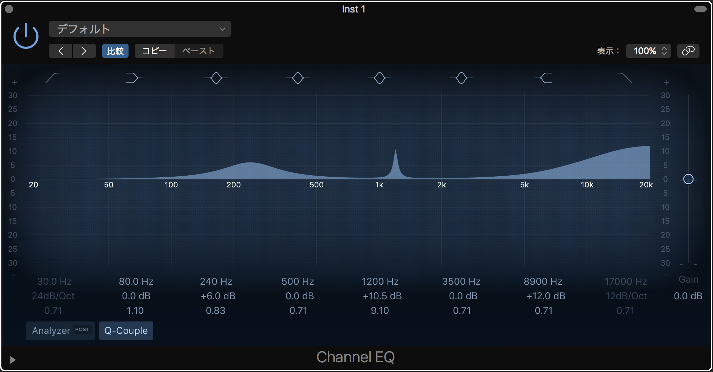The width and height of the screenshot is (713, 372).
Task: Toggle the Q-Couple button
Action: [x=126, y=331]
